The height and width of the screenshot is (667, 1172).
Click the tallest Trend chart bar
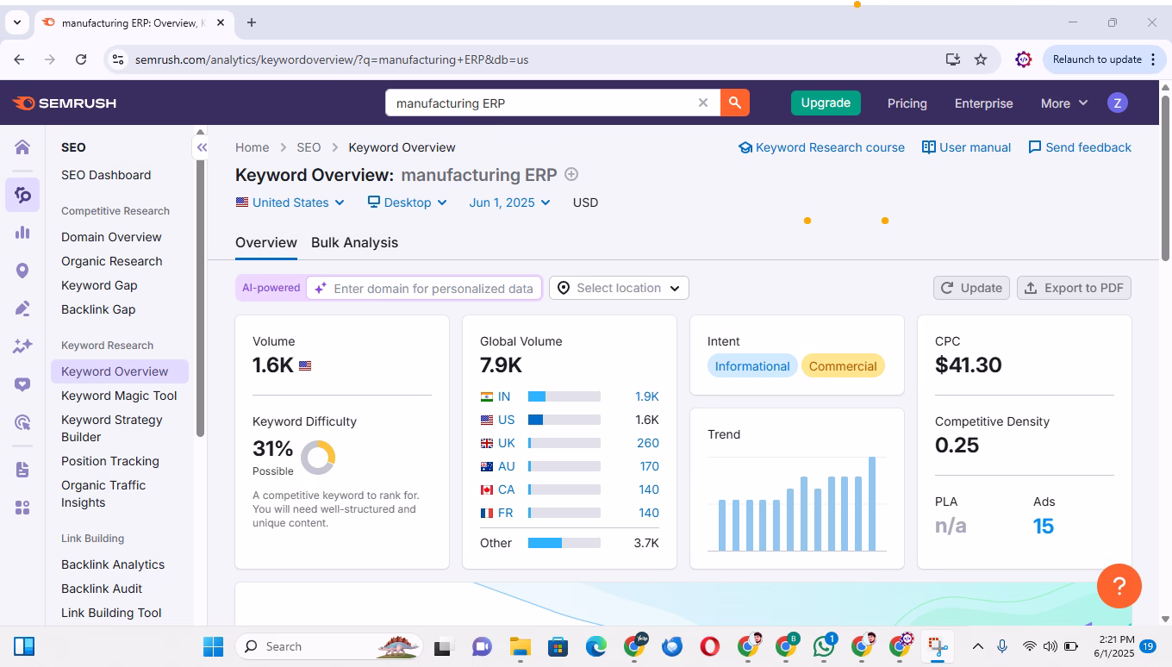pyautogui.click(x=872, y=503)
